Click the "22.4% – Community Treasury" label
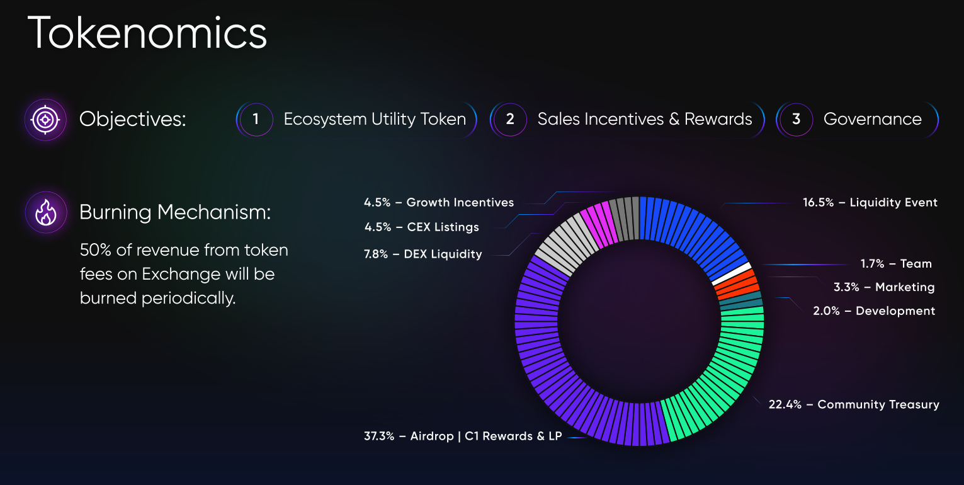Screen dimensions: 964x485 tap(854, 404)
